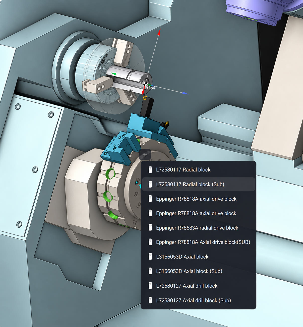Click the top green turret station ring

[x=110, y=174]
